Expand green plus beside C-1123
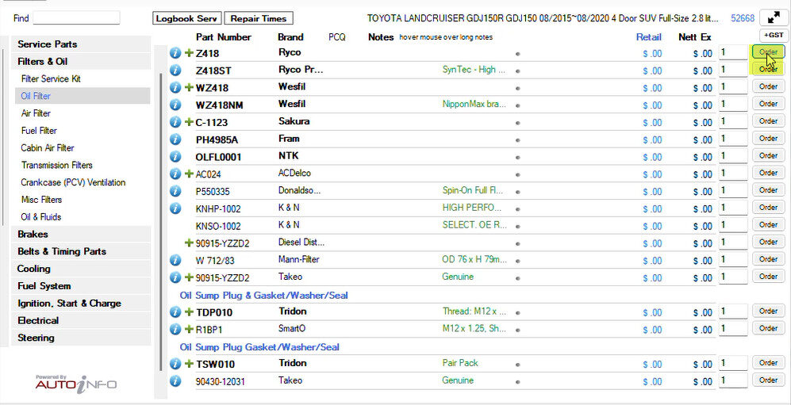791x405 pixels. coord(189,122)
